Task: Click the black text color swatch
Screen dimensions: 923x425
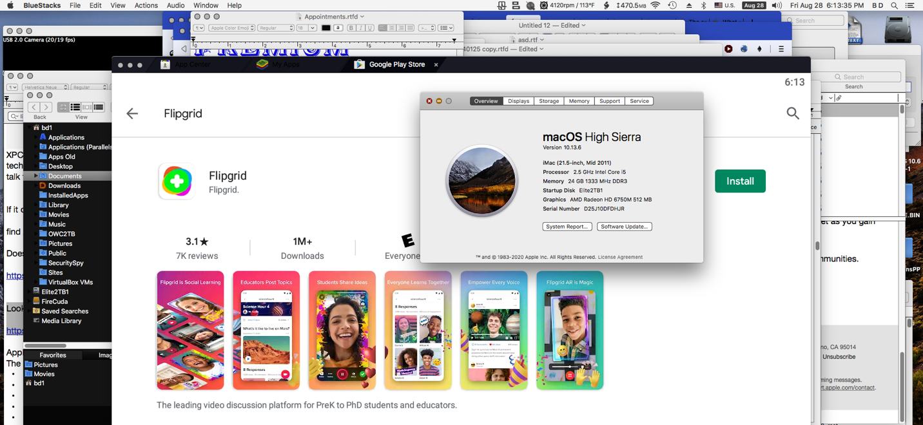Action: (325, 28)
